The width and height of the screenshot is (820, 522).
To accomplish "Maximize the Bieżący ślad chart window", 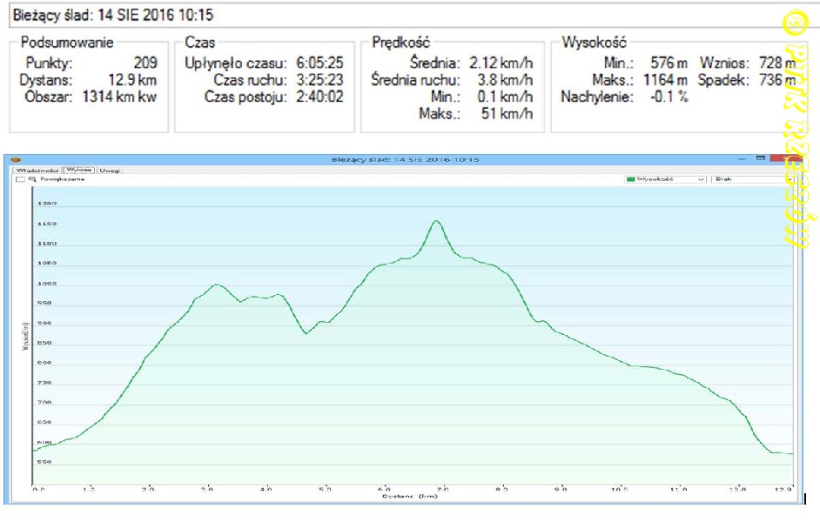I will coord(760,159).
